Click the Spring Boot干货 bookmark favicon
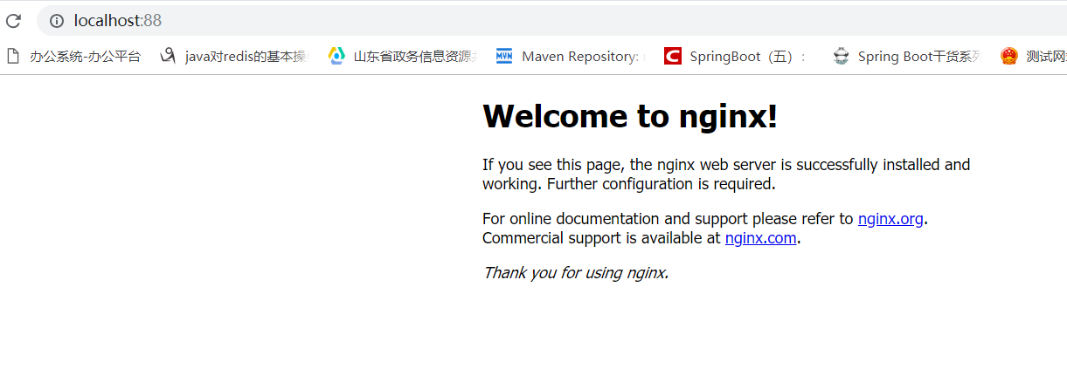The height and width of the screenshot is (369, 1067). point(841,57)
